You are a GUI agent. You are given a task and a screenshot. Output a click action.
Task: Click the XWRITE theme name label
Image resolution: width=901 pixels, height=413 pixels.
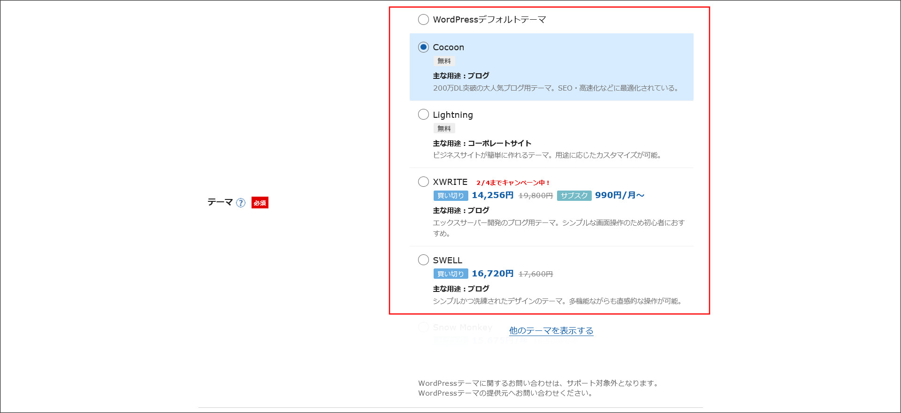(450, 182)
